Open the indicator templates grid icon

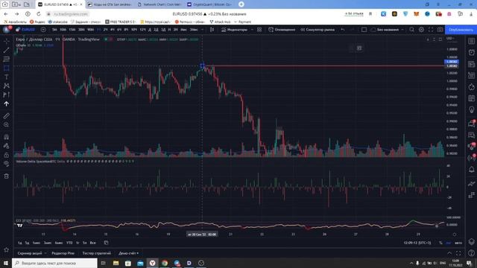pos(259,30)
